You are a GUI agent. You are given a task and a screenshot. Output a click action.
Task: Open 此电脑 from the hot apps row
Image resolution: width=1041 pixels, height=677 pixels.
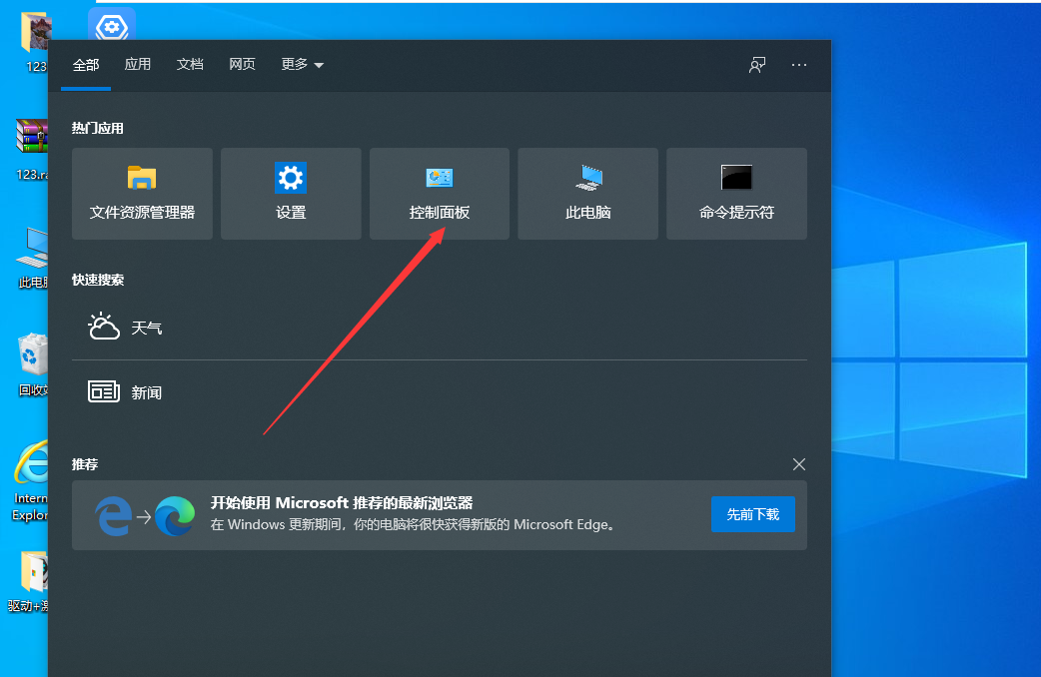coord(587,193)
